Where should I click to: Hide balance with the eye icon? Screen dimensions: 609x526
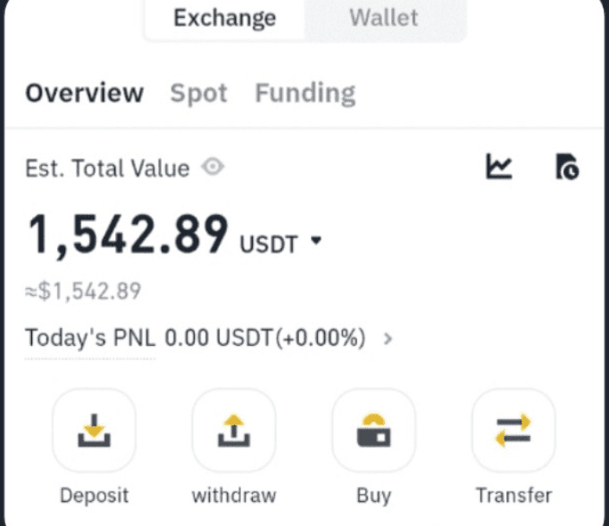pos(213,168)
